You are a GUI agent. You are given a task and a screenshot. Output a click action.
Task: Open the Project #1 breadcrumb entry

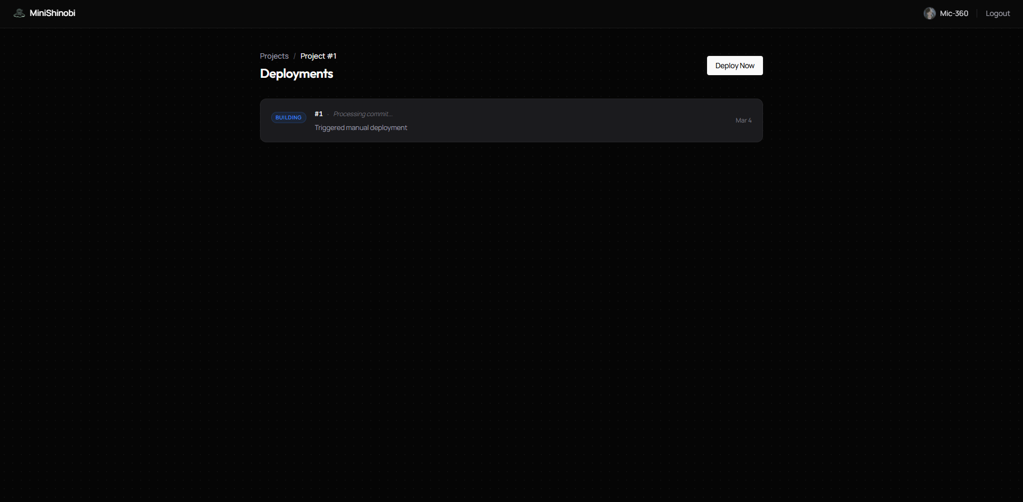[x=318, y=55]
